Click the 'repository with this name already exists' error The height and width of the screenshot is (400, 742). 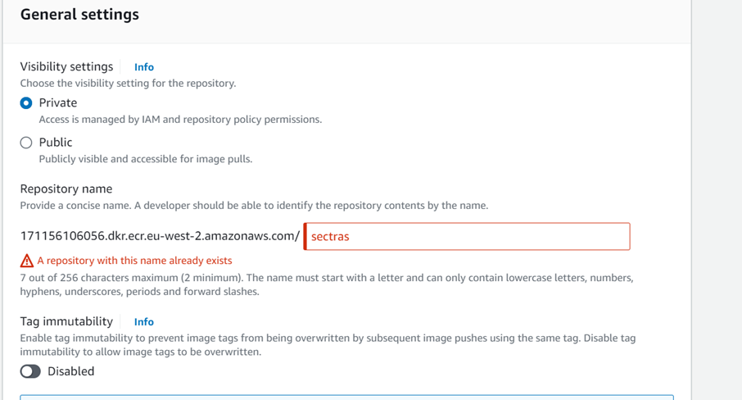pyautogui.click(x=134, y=261)
